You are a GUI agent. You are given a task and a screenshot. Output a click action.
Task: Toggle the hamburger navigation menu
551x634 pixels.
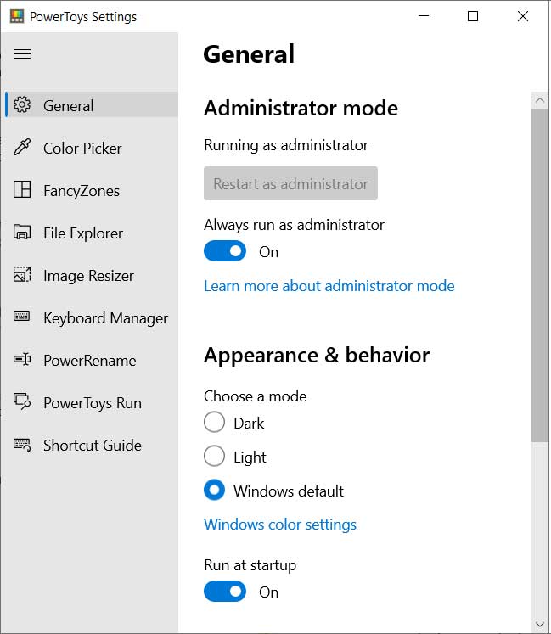tap(22, 53)
